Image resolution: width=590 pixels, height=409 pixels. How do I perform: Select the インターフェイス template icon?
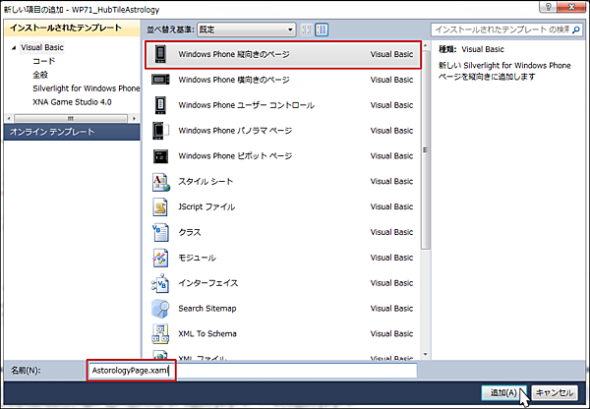(160, 283)
